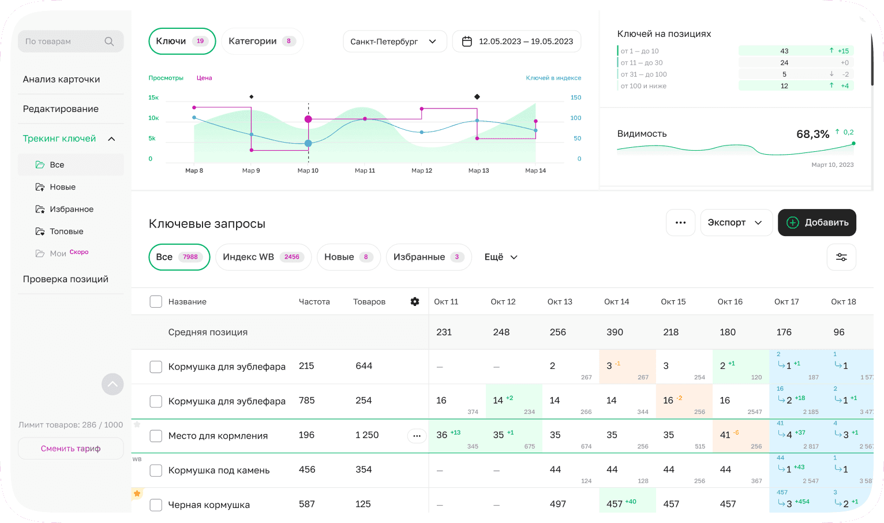
Task: Click the gold star next to Черная кормушка
Action: pyautogui.click(x=137, y=494)
